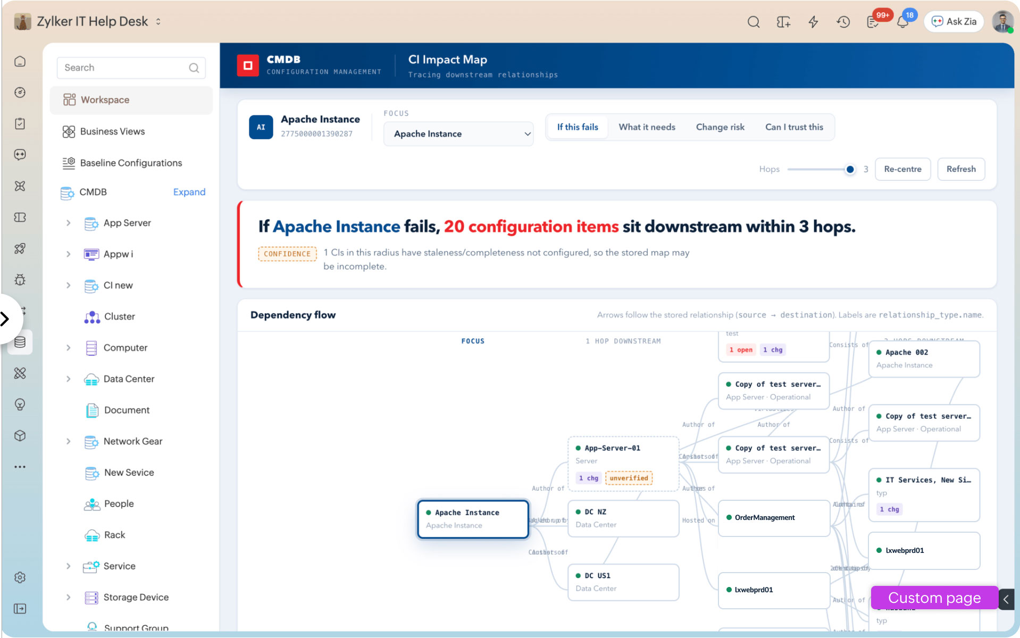Click the Refresh button
Viewport: 1020px width, 638px height.
click(960, 169)
